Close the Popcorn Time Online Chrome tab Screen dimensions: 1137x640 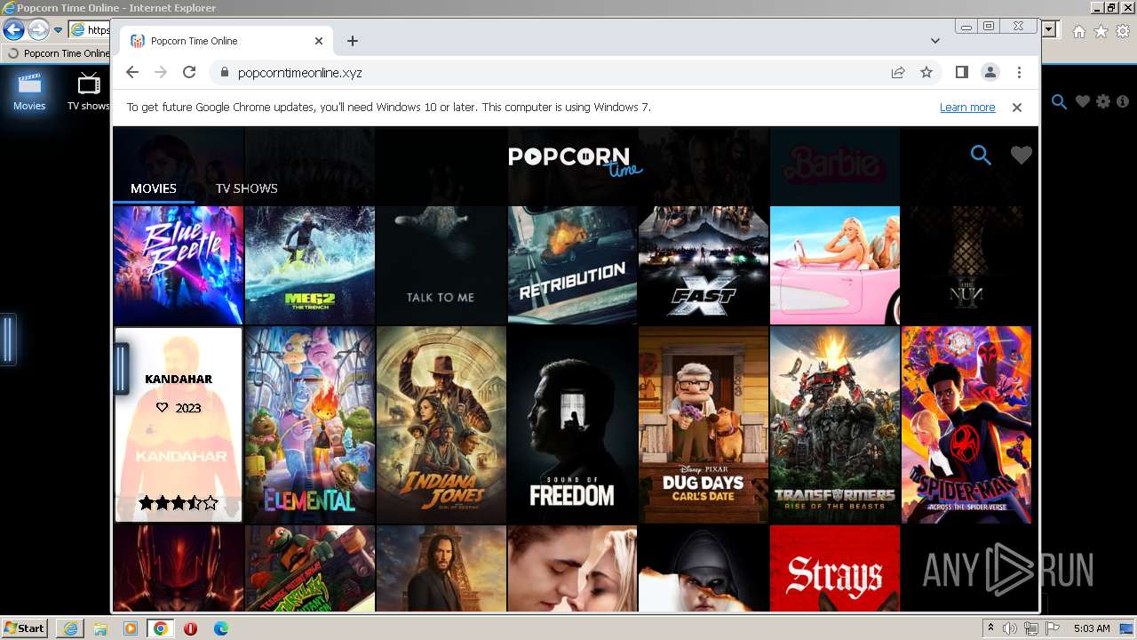coord(319,41)
